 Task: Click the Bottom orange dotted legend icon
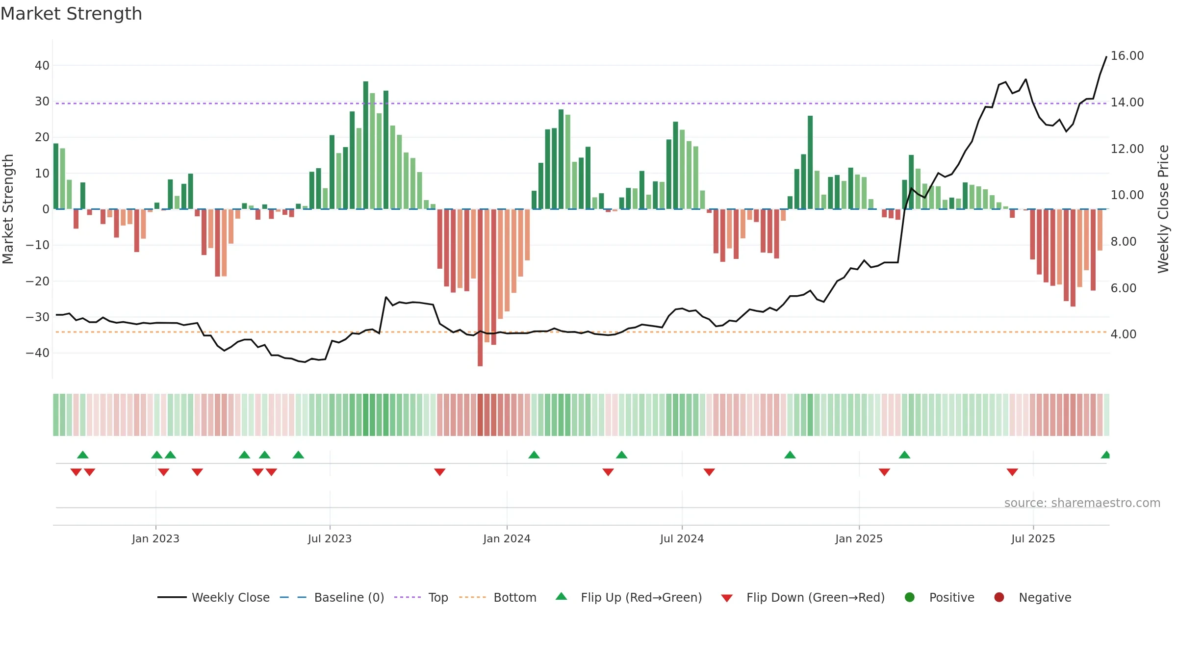click(473, 597)
